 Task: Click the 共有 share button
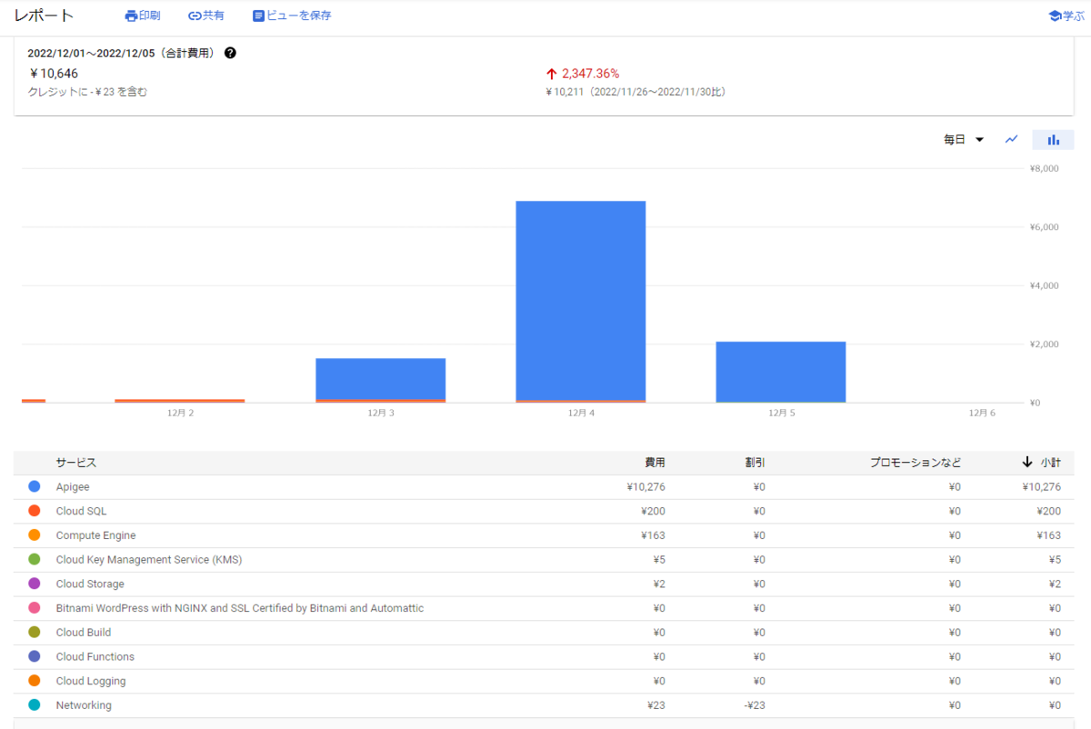pyautogui.click(x=206, y=15)
